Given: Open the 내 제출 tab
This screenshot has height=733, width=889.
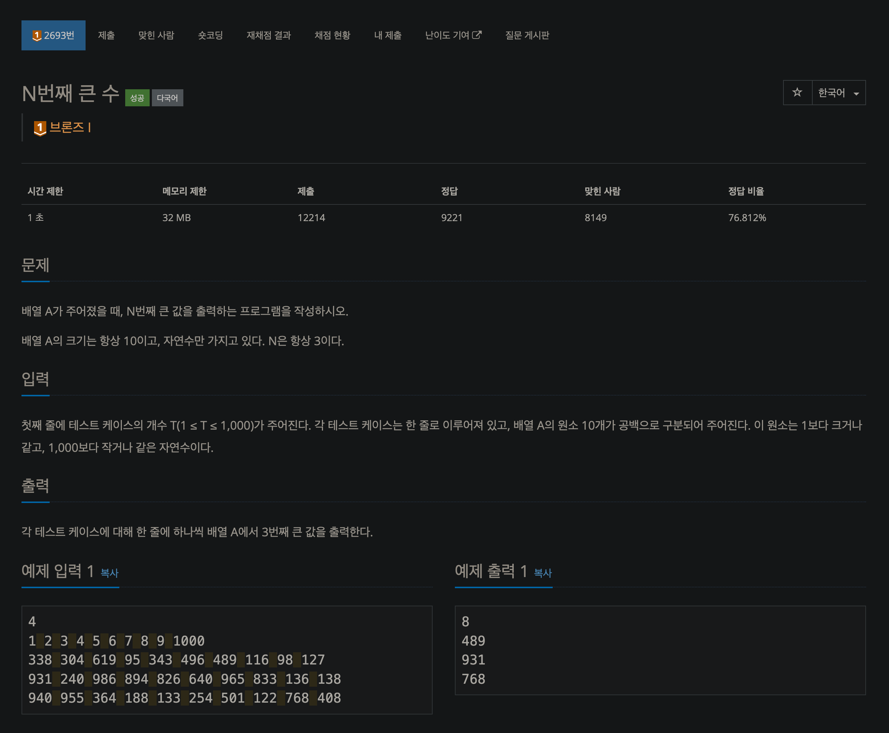Looking at the screenshot, I should (387, 36).
